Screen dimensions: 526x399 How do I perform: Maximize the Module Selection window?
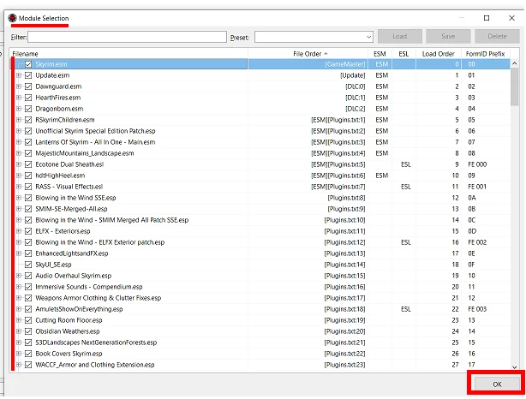487,18
